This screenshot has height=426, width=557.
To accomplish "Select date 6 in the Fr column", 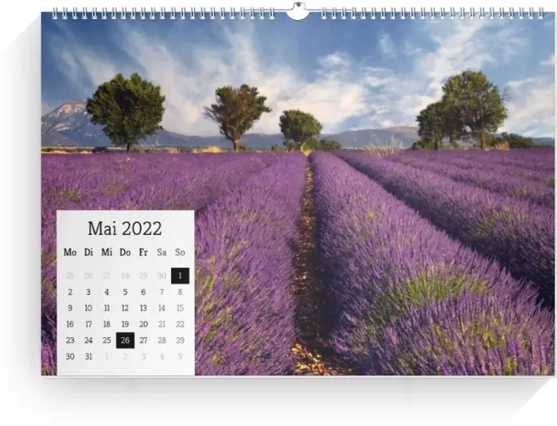I will (x=143, y=292).
